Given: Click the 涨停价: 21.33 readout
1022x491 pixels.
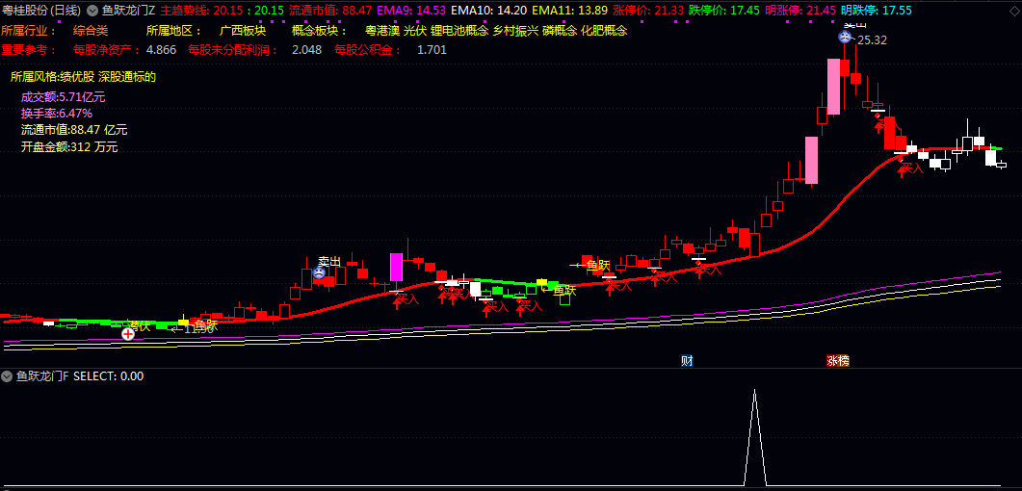Looking at the screenshot, I should click(648, 11).
